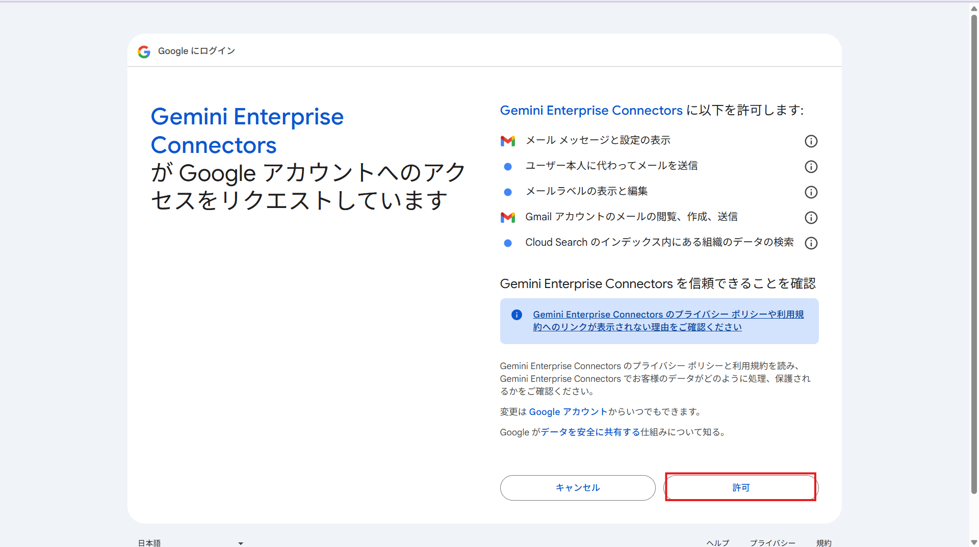Open the privacy policy missing-links explanation link
979x547 pixels.
pyautogui.click(x=668, y=321)
